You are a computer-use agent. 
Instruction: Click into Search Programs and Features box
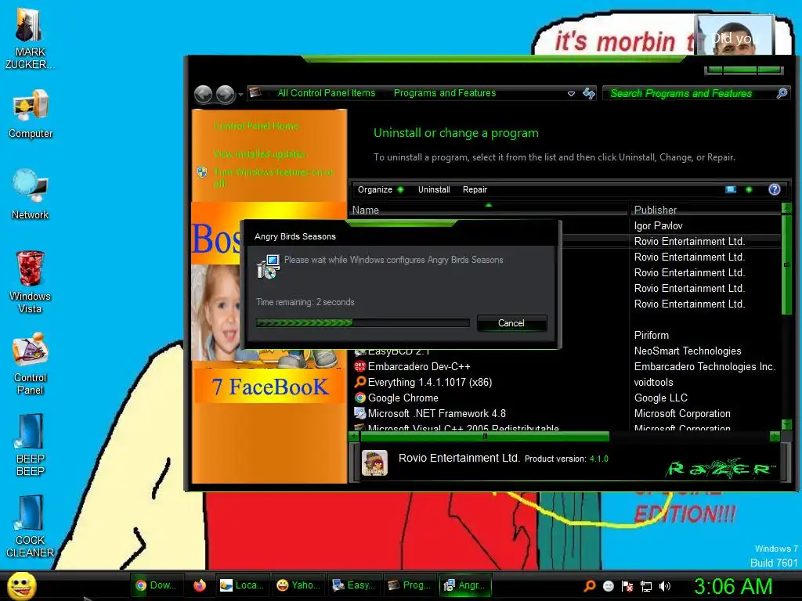[x=691, y=93]
